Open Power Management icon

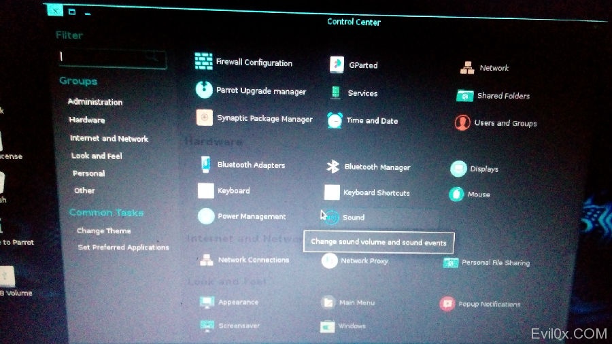(x=206, y=216)
